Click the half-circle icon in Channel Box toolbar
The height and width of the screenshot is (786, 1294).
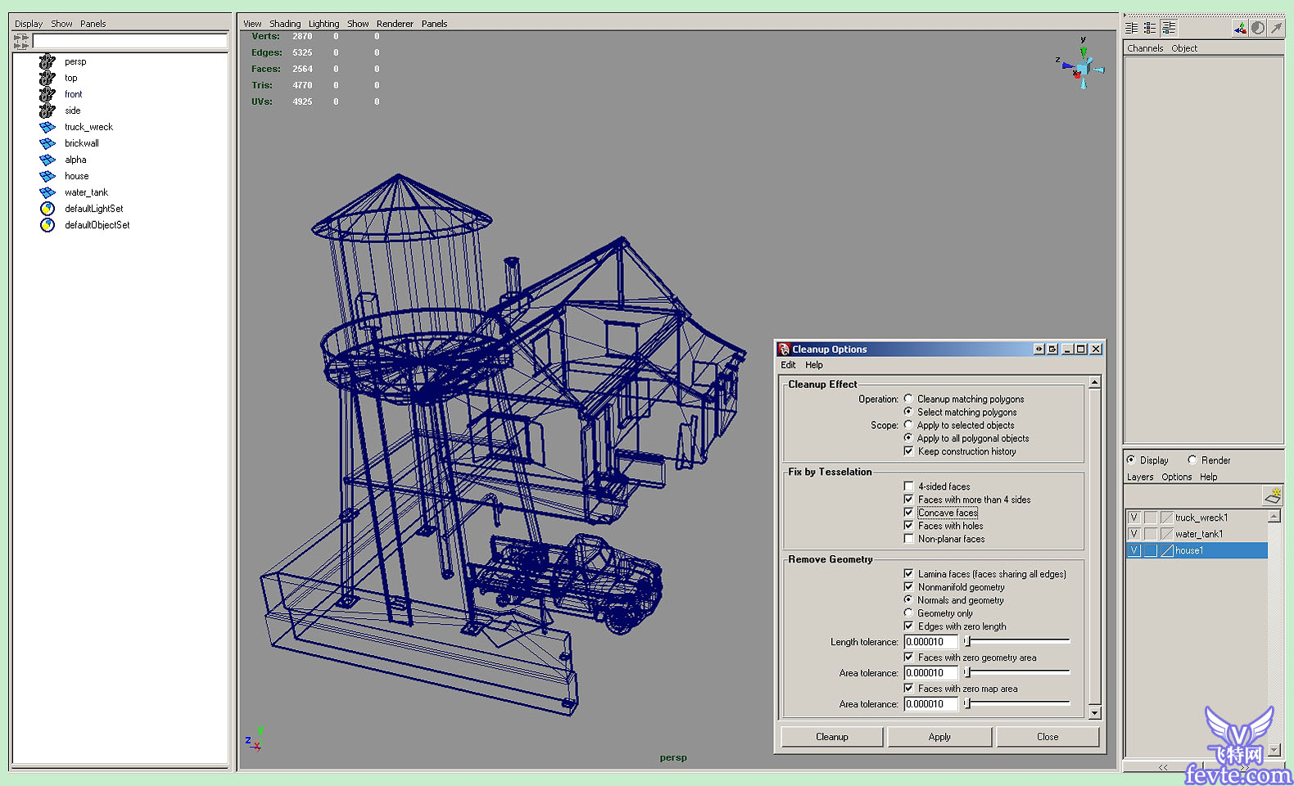pyautogui.click(x=1258, y=29)
